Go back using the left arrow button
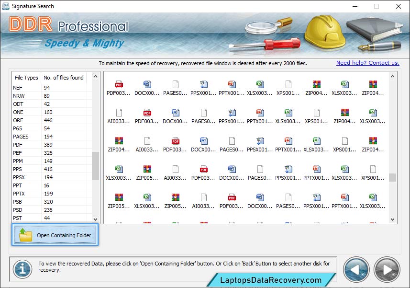 [356, 269]
